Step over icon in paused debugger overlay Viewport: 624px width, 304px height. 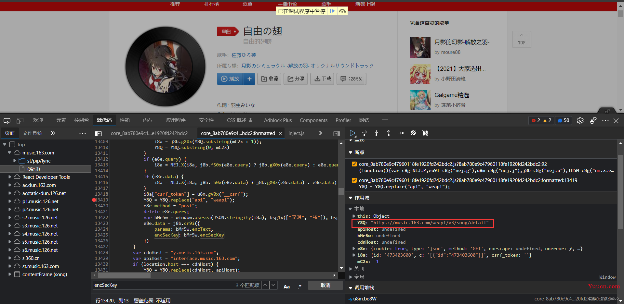pyautogui.click(x=342, y=11)
